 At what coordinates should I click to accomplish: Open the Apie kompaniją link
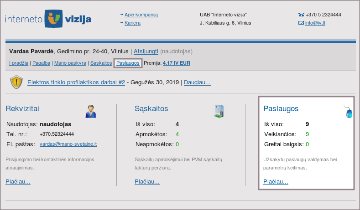(141, 15)
